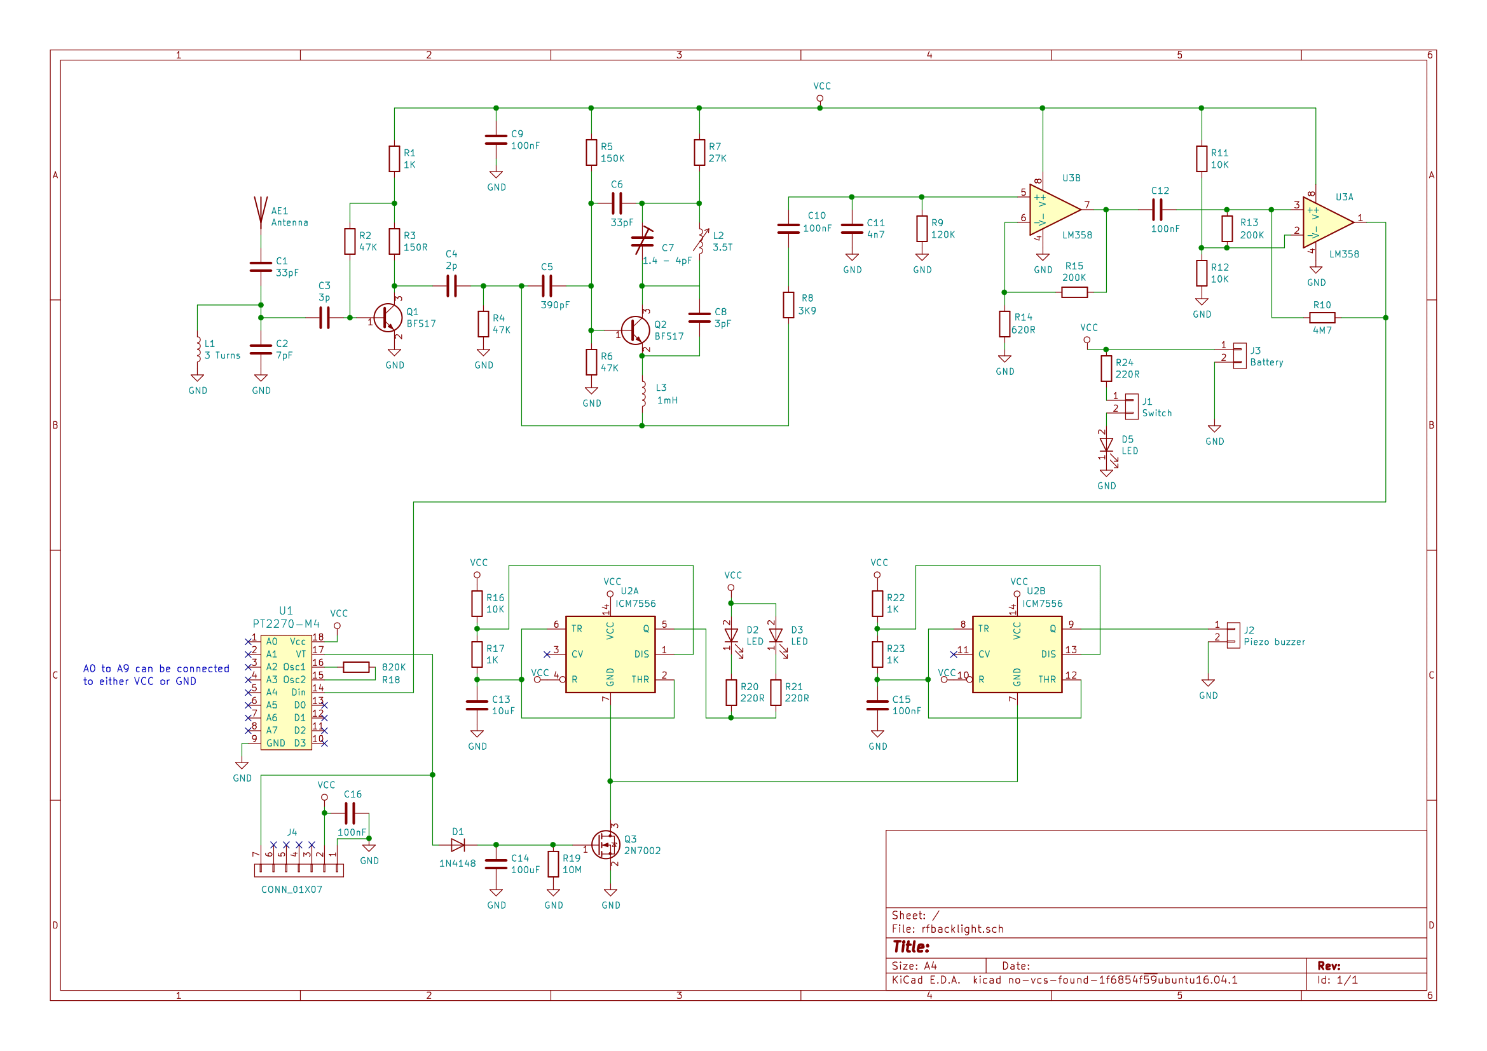Click the L2 3.5T variable inductor
This screenshot has width=1487, height=1051.
pyautogui.click(x=700, y=241)
